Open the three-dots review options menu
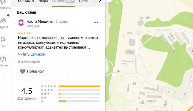Screen dimensions: 193x111 pyautogui.click(x=96, y=23)
